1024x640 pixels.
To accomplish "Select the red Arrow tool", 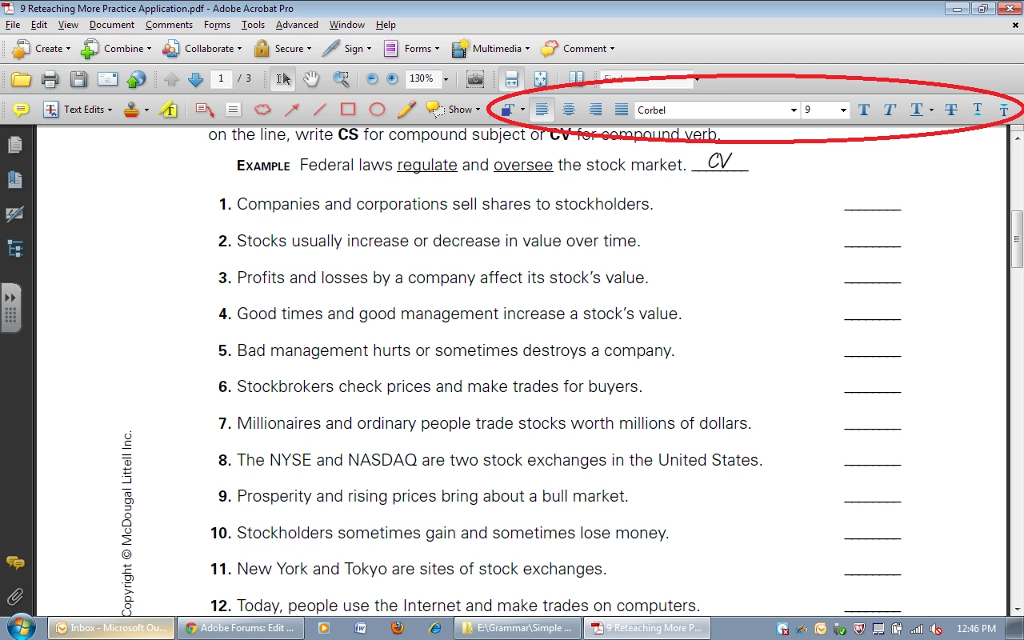I will 292,110.
